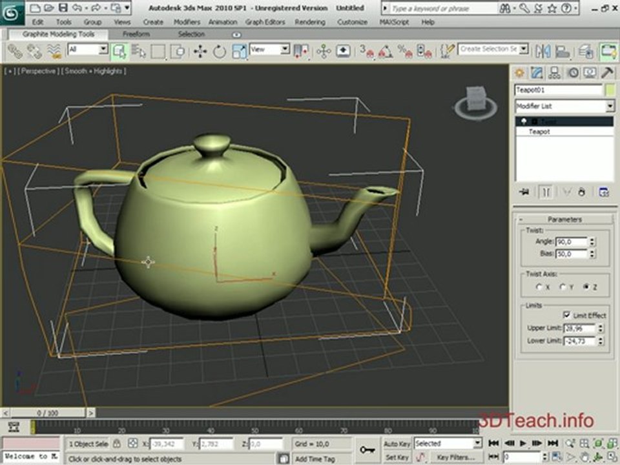Choose the Rectangular Selection Region tool
Image resolution: width=620 pixels, height=465 pixels.
[x=158, y=52]
